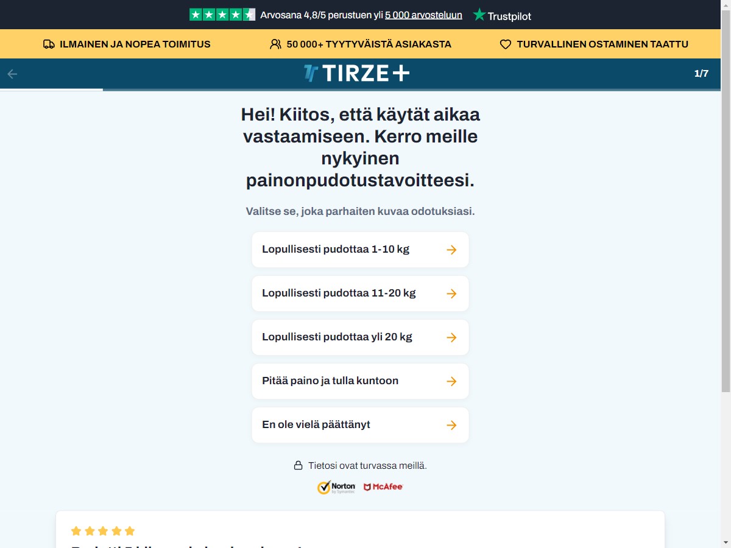Choose En ole vielä päättänyt option
Screen dimensions: 731x548
pyautogui.click(x=360, y=425)
